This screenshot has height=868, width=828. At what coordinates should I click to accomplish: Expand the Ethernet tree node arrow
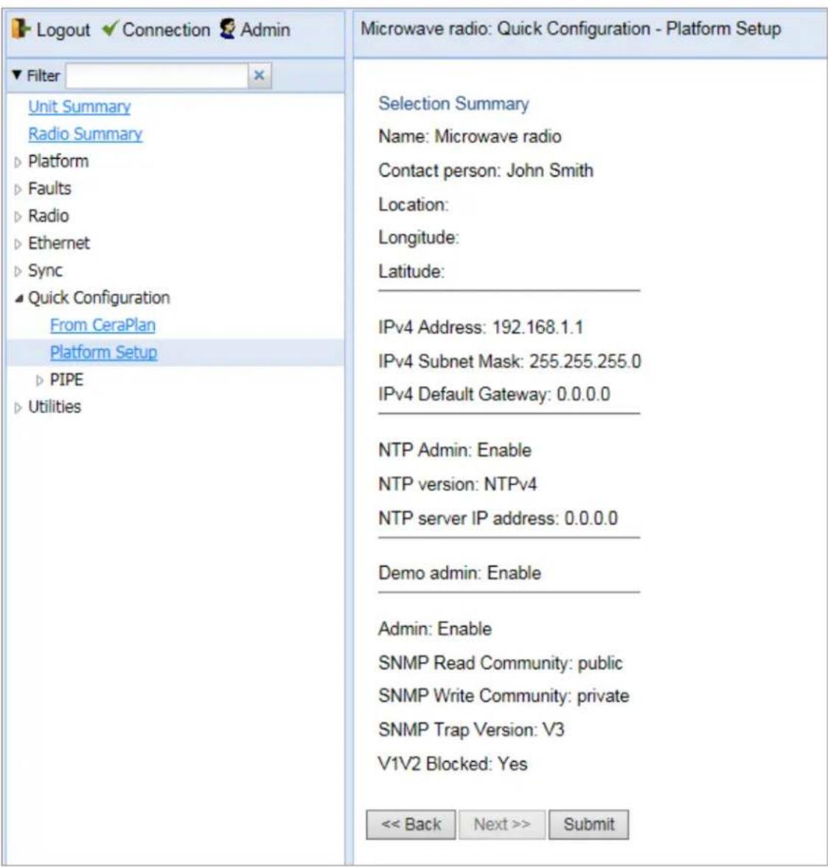point(18,244)
